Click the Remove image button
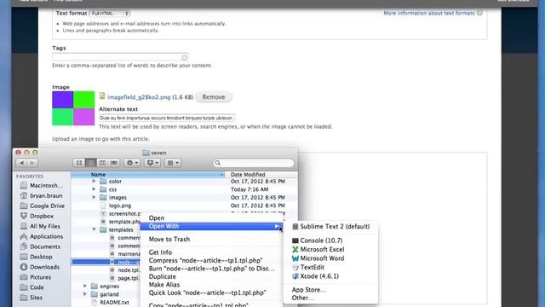This screenshot has height=307, width=545. (x=214, y=97)
